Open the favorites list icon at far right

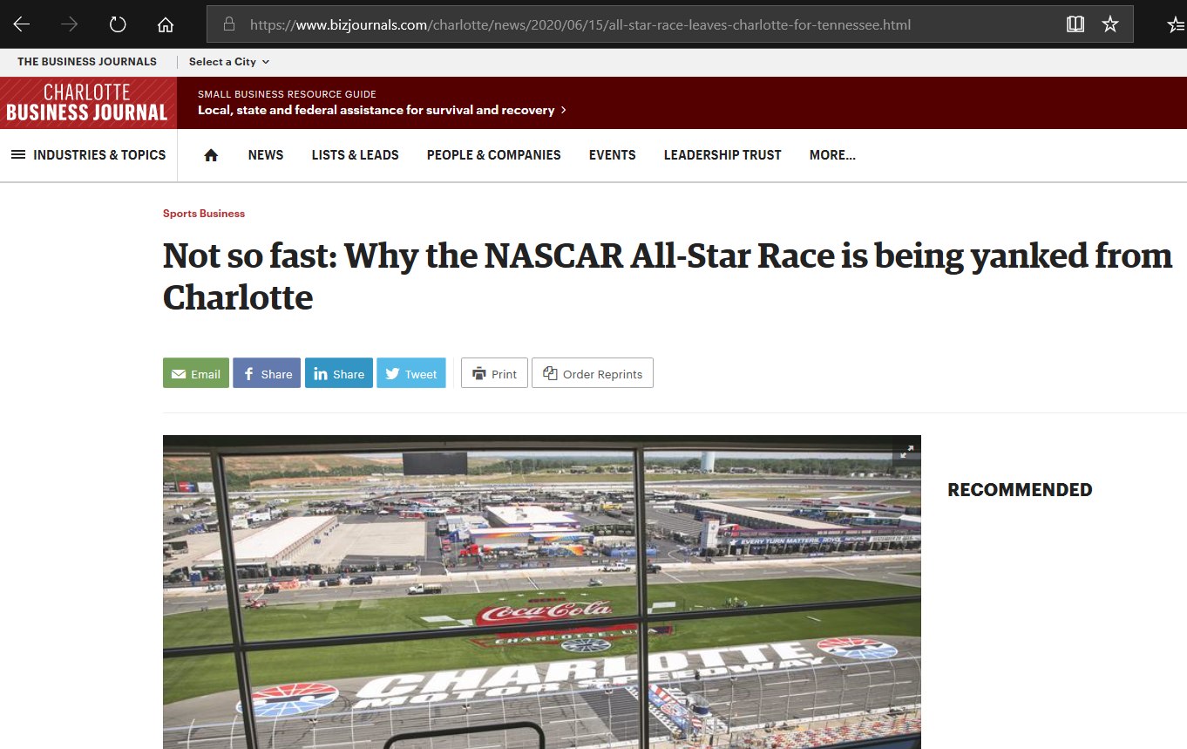(1177, 24)
